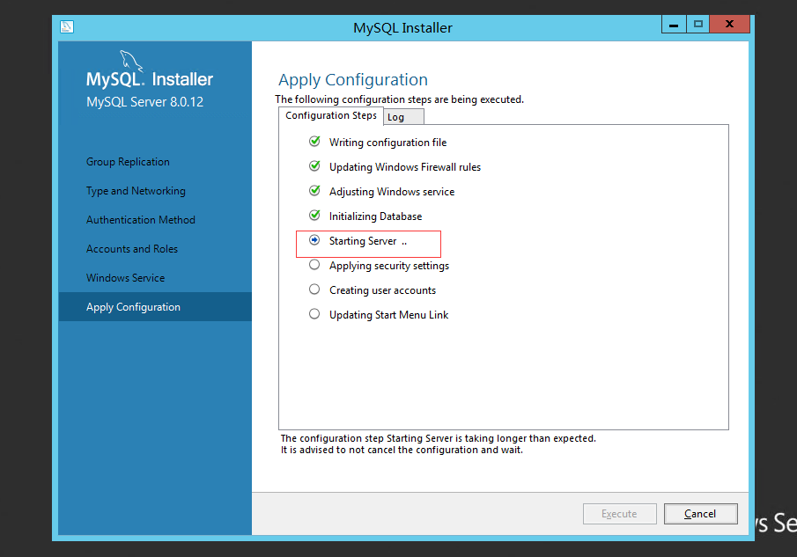Image resolution: width=797 pixels, height=557 pixels.
Task: Click the 'Apply Configuration' page heading
Action: tap(353, 80)
